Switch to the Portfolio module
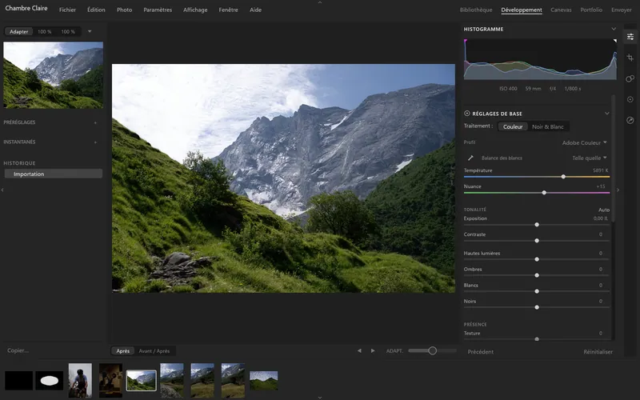The width and height of the screenshot is (640, 400). tap(591, 10)
